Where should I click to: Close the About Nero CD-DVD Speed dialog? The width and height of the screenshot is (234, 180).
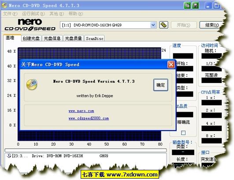click(x=171, y=64)
